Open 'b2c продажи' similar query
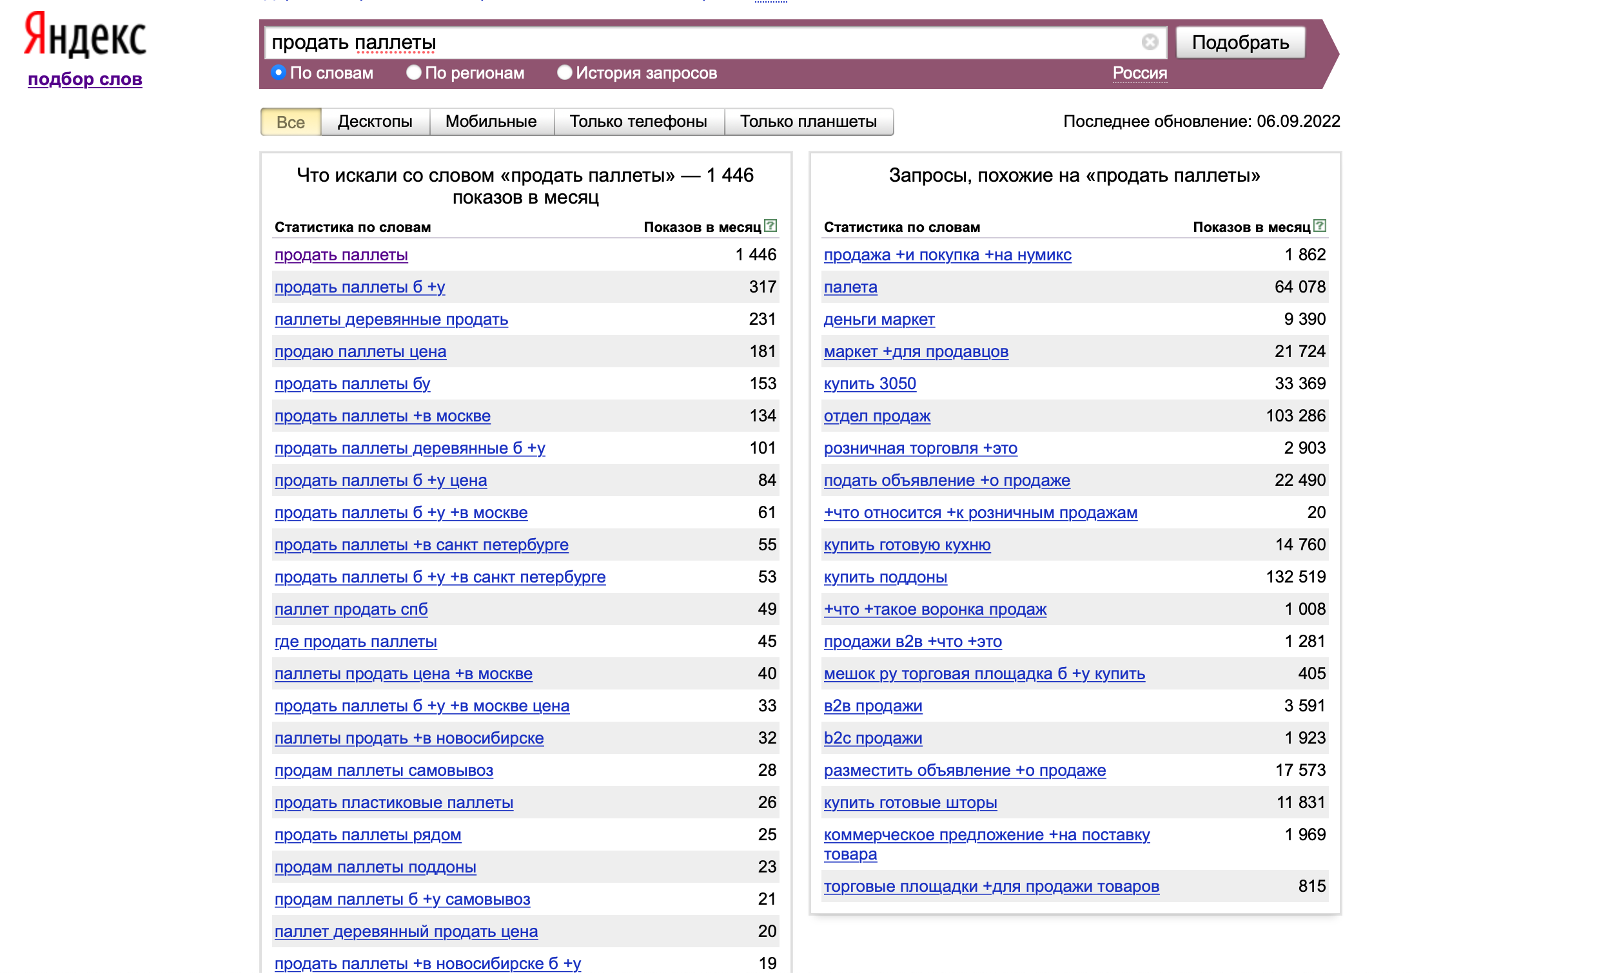 point(873,738)
